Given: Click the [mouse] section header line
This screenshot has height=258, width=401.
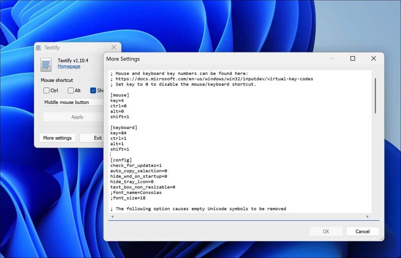Looking at the screenshot, I should [120, 95].
